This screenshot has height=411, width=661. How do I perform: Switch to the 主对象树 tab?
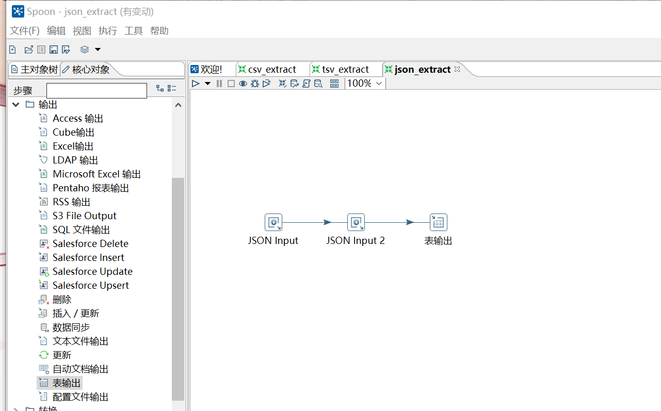[x=34, y=69]
